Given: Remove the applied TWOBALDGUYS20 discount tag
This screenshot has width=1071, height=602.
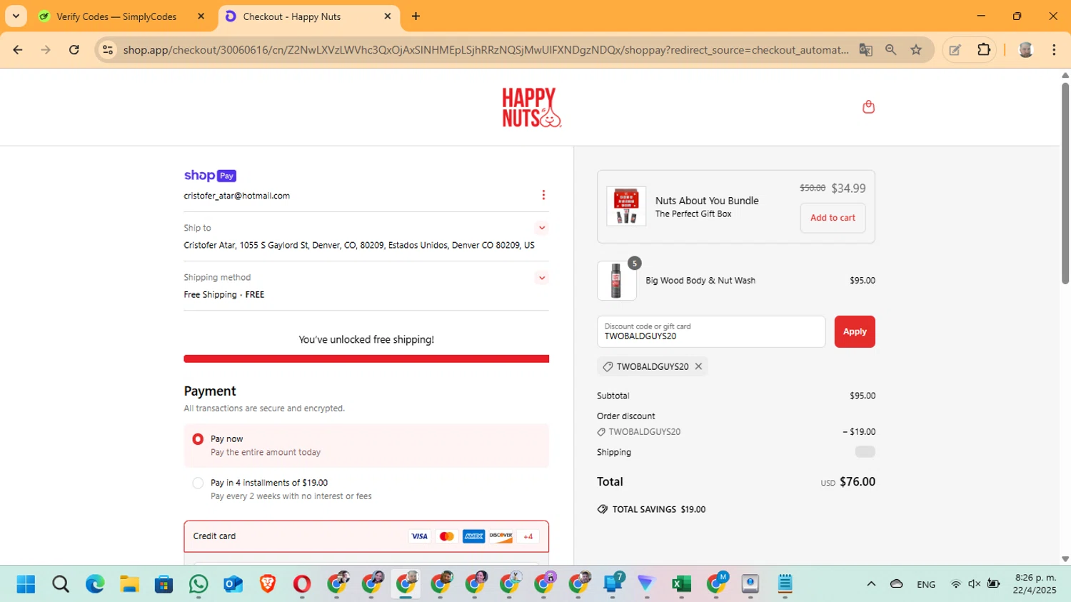Looking at the screenshot, I should (698, 366).
